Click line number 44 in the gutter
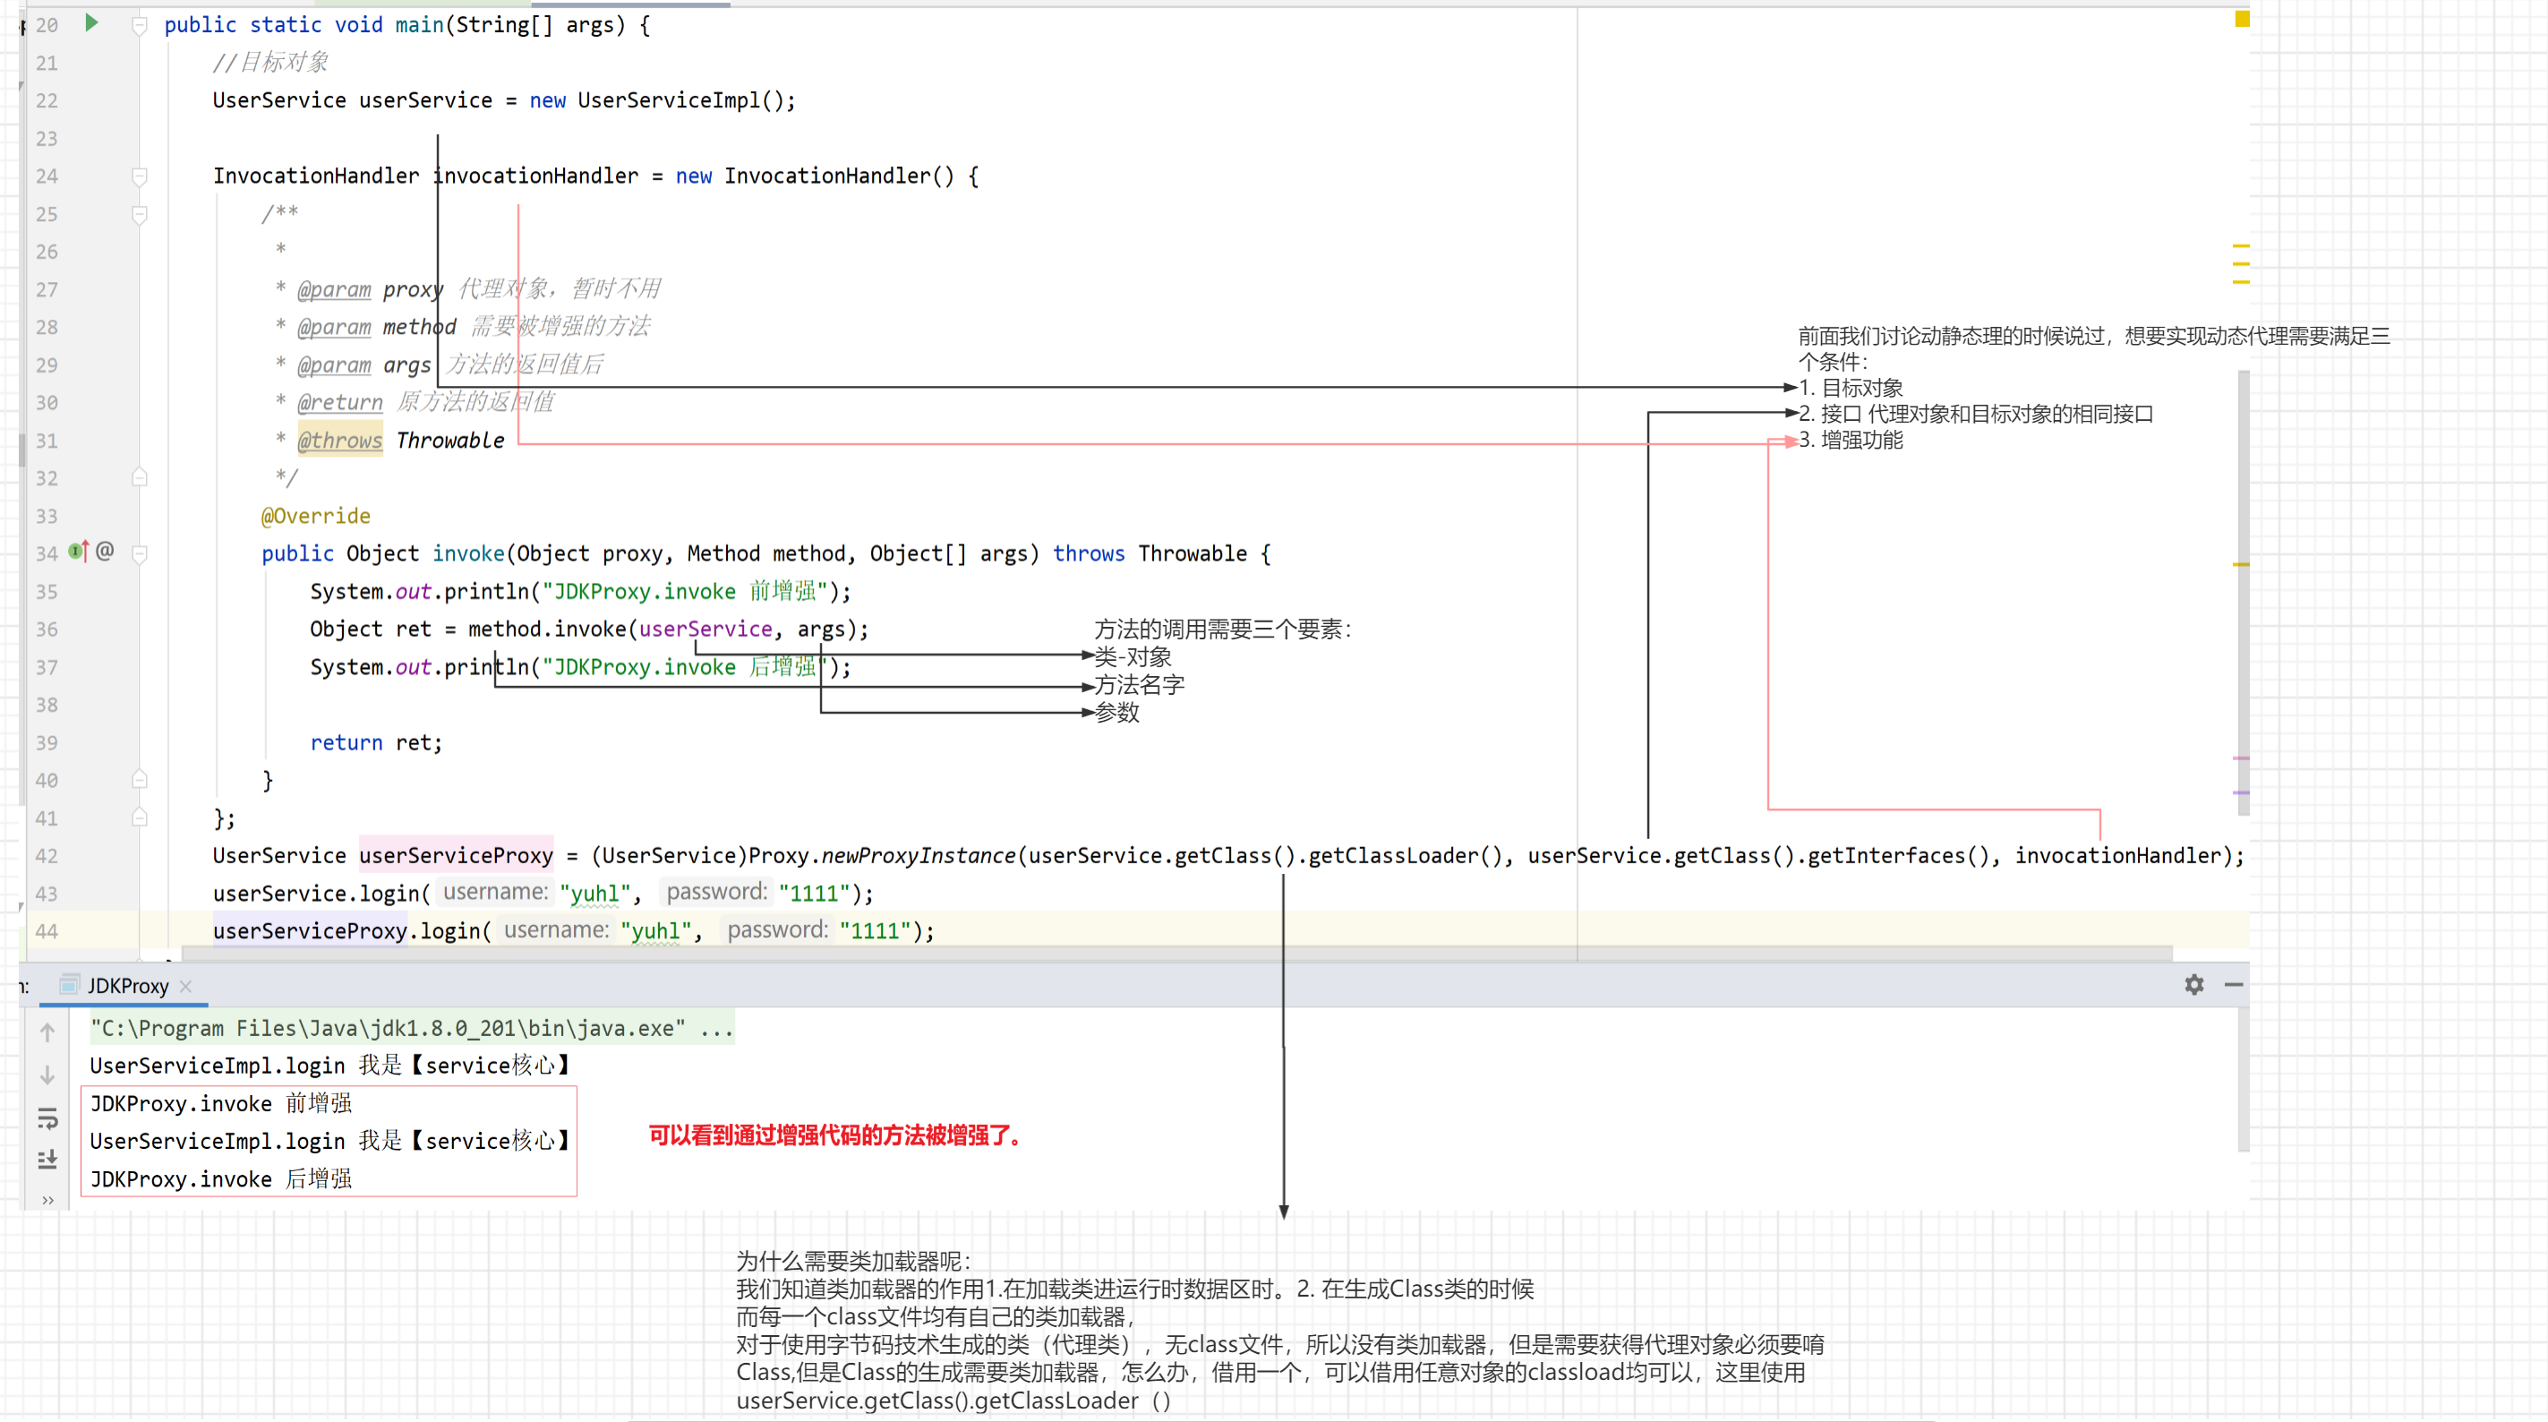 click(x=47, y=931)
